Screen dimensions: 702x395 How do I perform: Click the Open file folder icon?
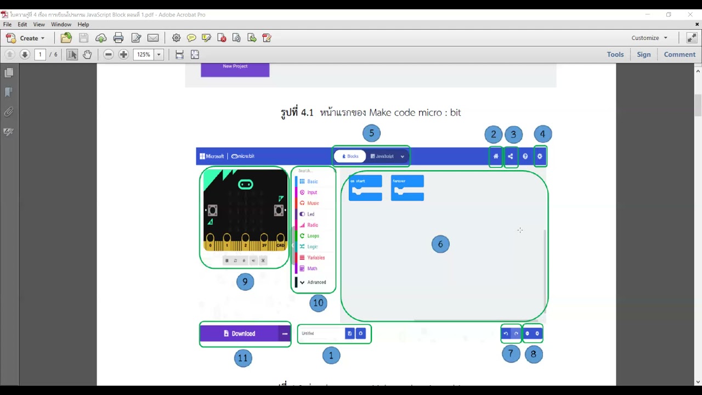(66, 38)
